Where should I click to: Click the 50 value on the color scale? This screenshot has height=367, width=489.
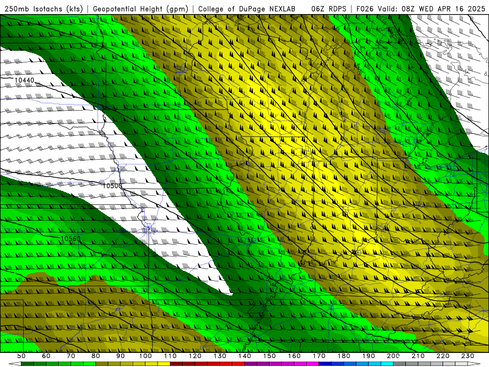click(x=21, y=356)
